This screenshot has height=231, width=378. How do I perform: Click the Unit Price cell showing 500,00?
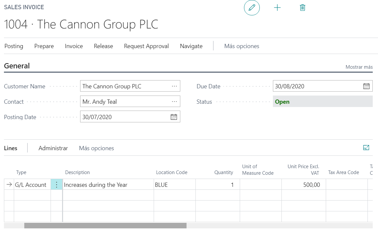tap(303, 185)
